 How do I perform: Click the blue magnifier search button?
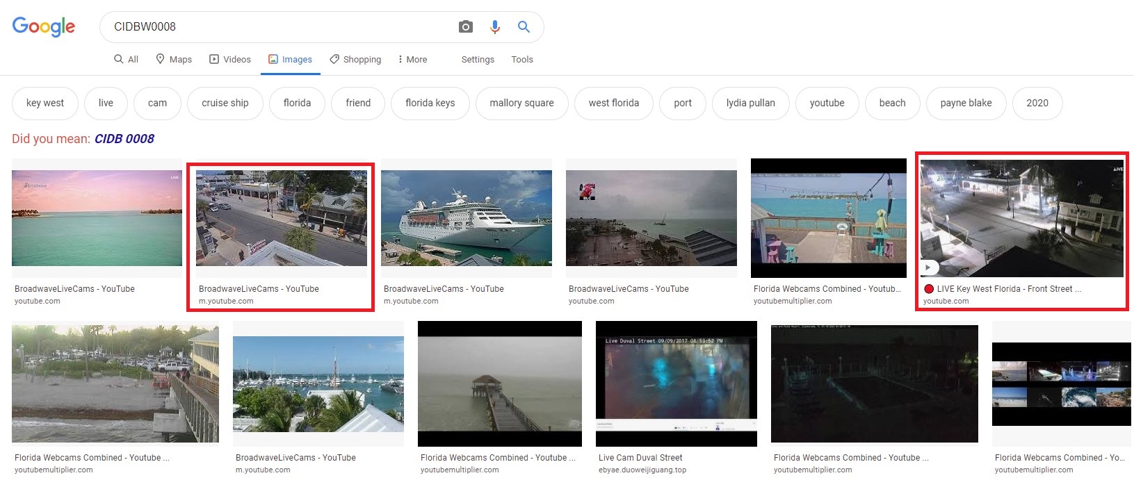pos(524,27)
